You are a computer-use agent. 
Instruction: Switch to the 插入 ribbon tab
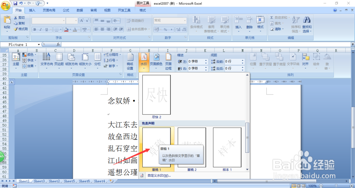point(32,10)
